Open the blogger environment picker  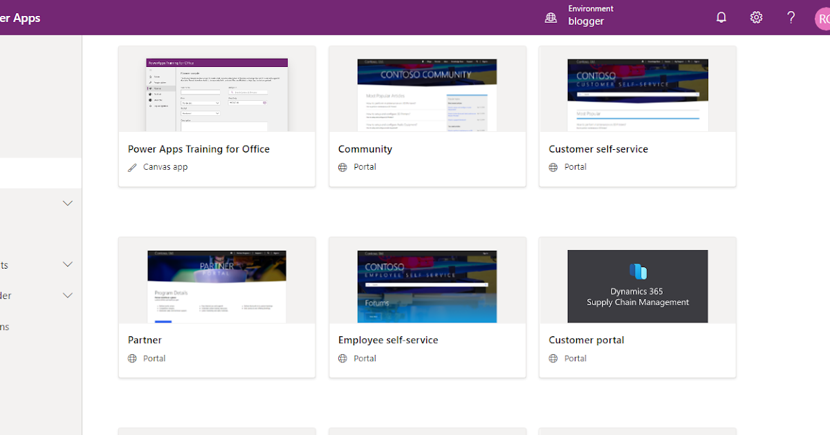pyautogui.click(x=586, y=21)
